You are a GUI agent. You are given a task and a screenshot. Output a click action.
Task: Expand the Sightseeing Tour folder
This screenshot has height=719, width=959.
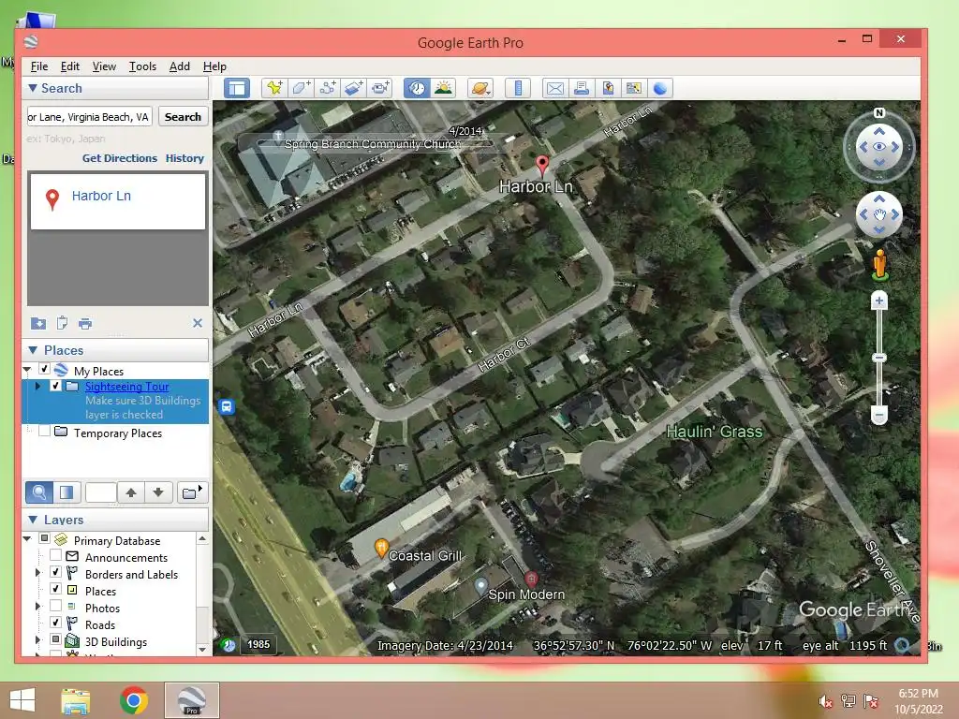(x=37, y=386)
